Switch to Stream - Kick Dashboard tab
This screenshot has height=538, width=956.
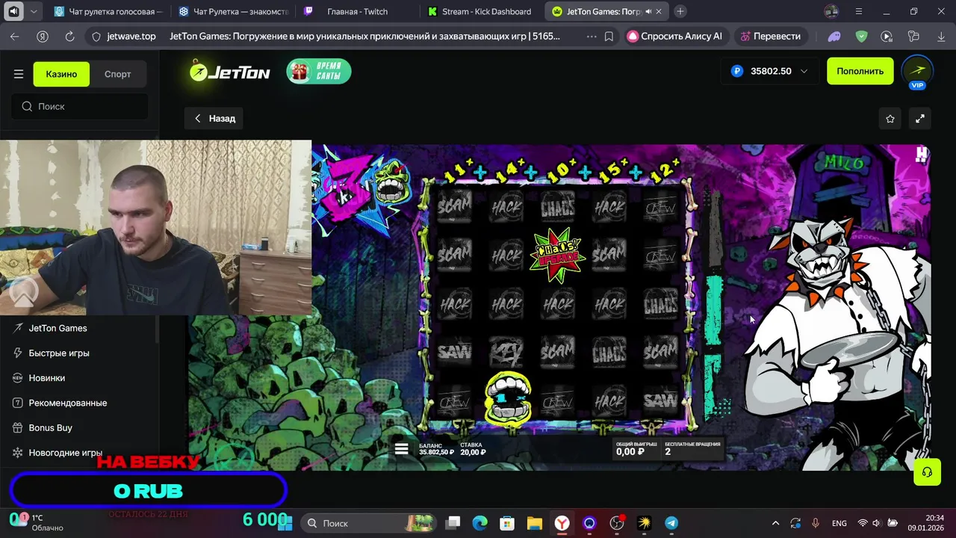click(482, 11)
